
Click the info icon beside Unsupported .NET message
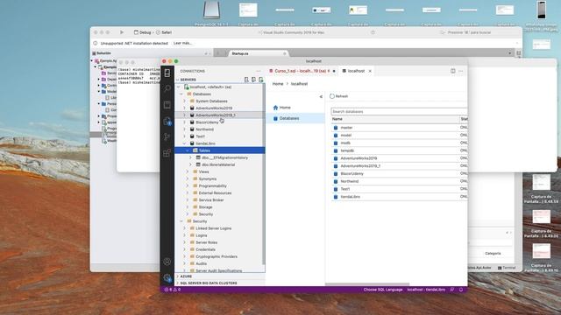tap(96, 43)
